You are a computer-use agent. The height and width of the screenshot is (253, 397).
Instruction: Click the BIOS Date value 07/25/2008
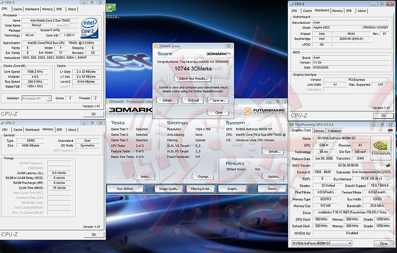350,68
